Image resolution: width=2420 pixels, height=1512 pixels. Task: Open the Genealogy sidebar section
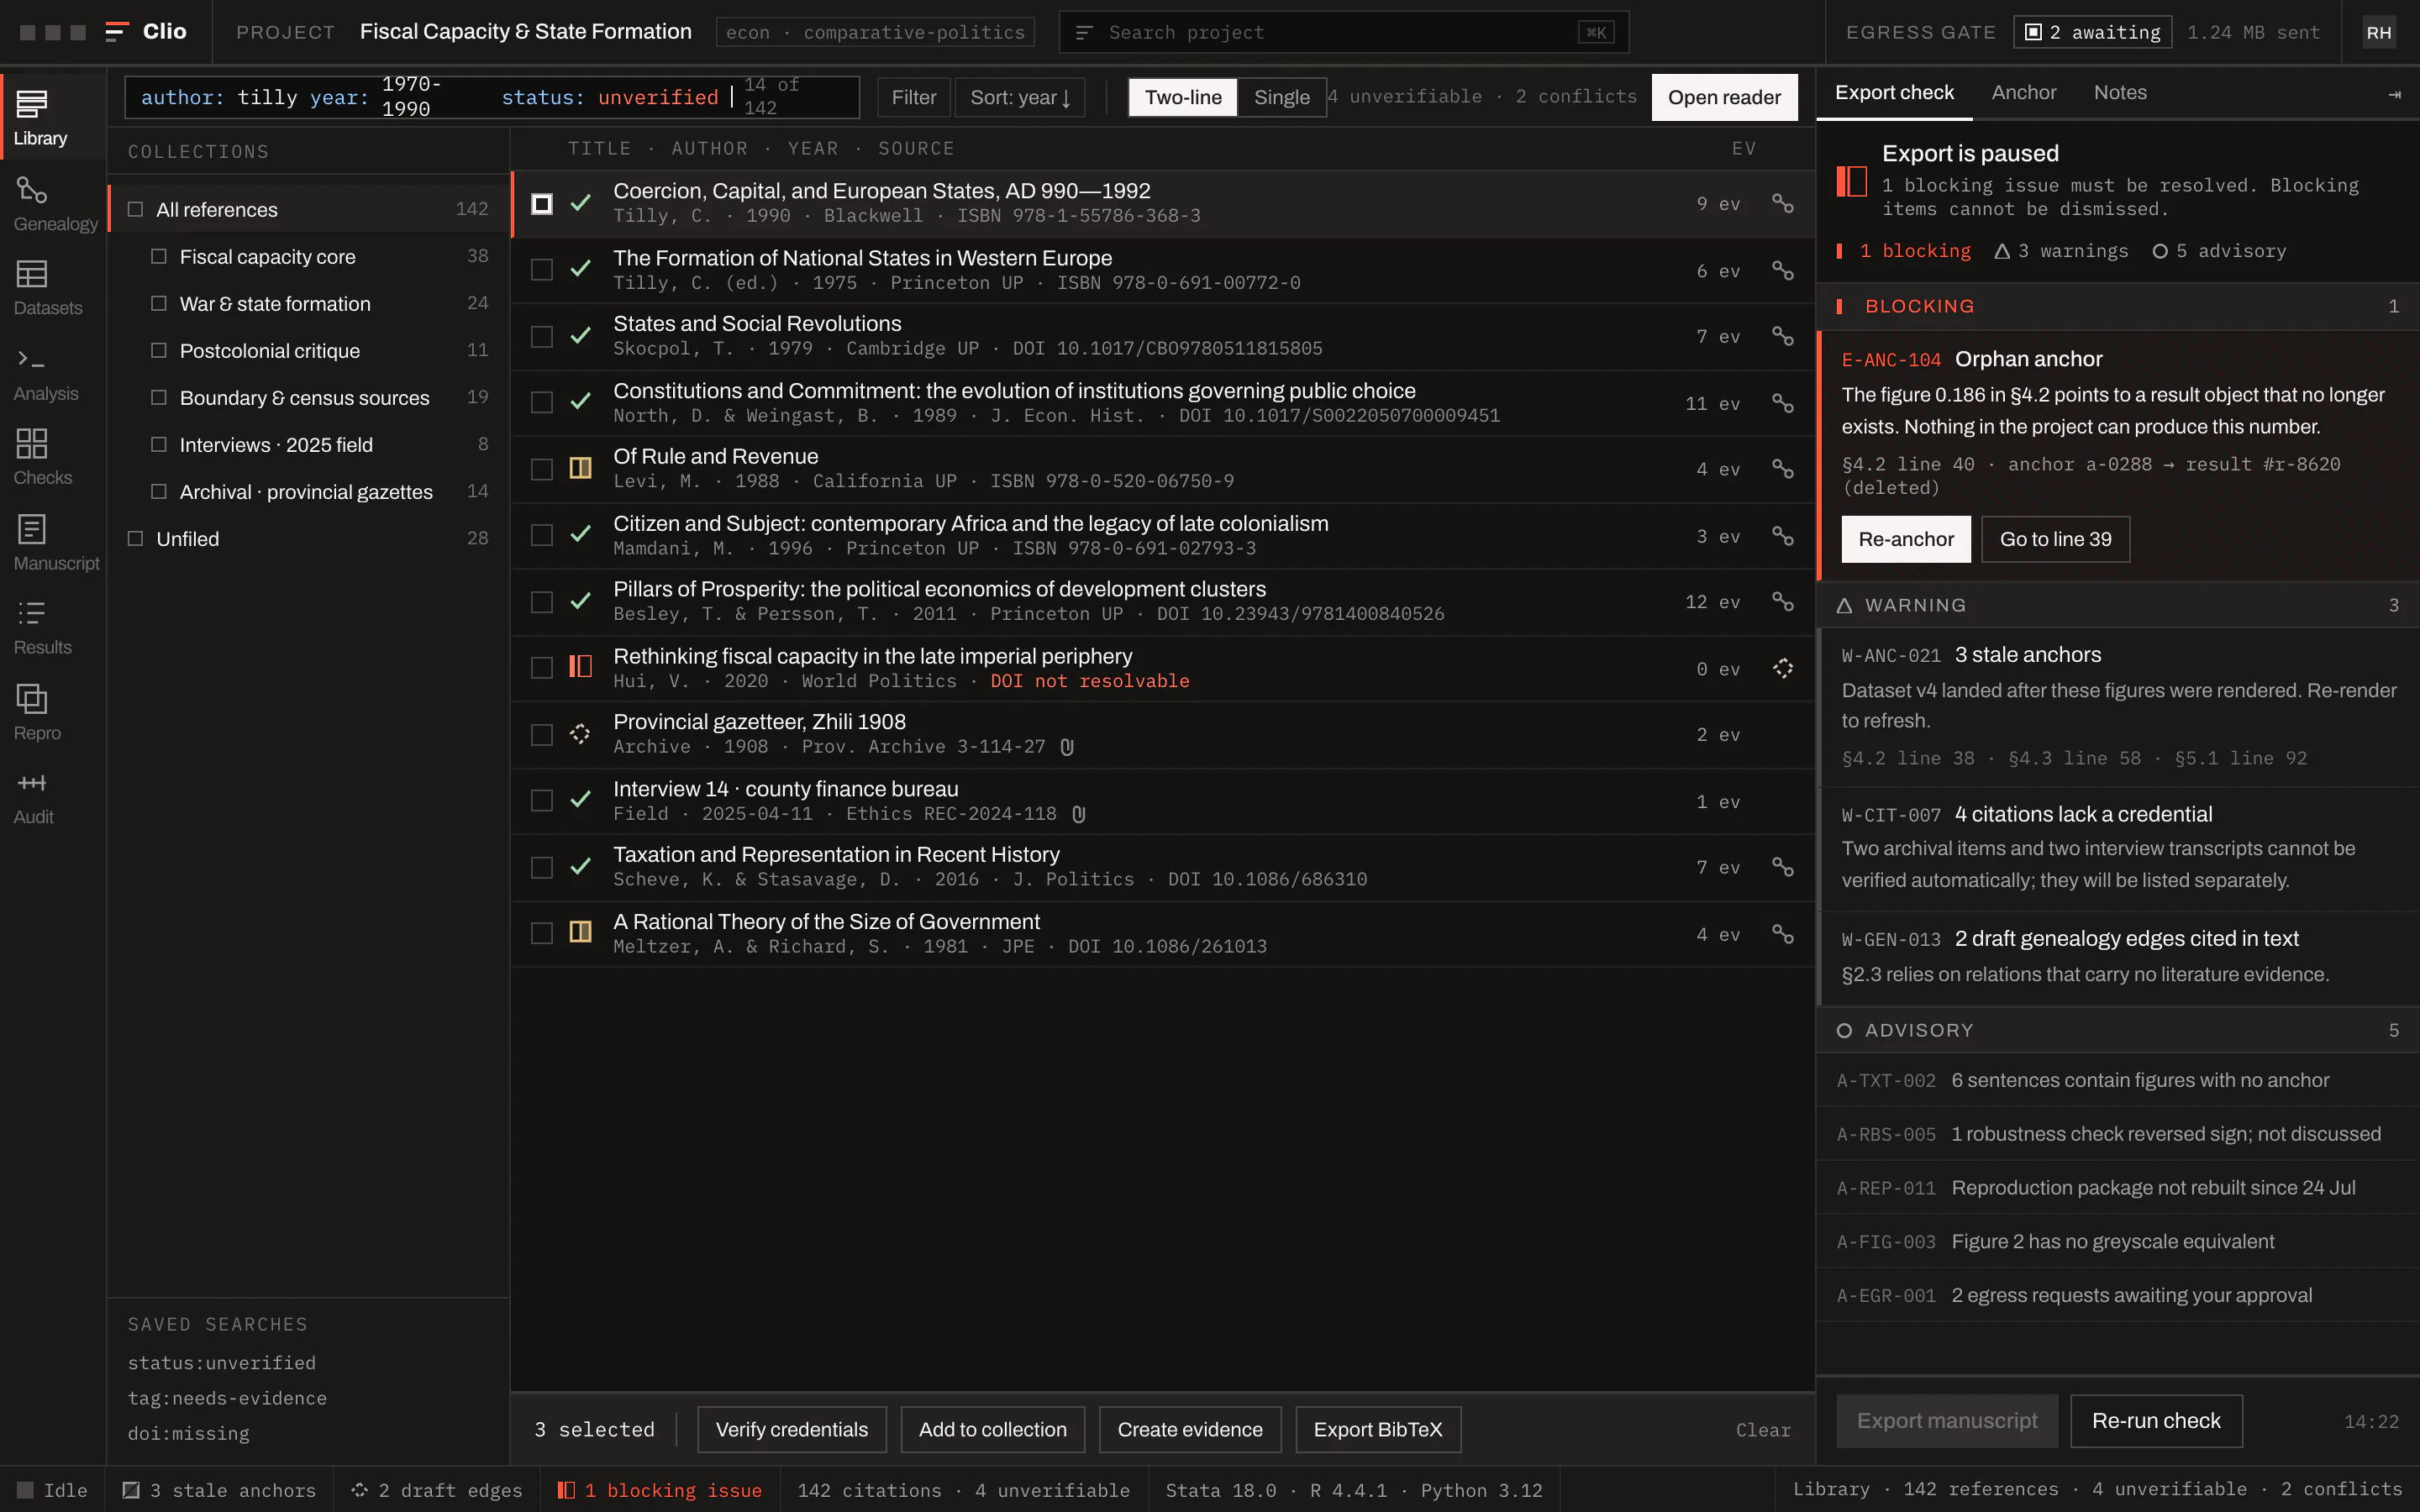(53, 204)
